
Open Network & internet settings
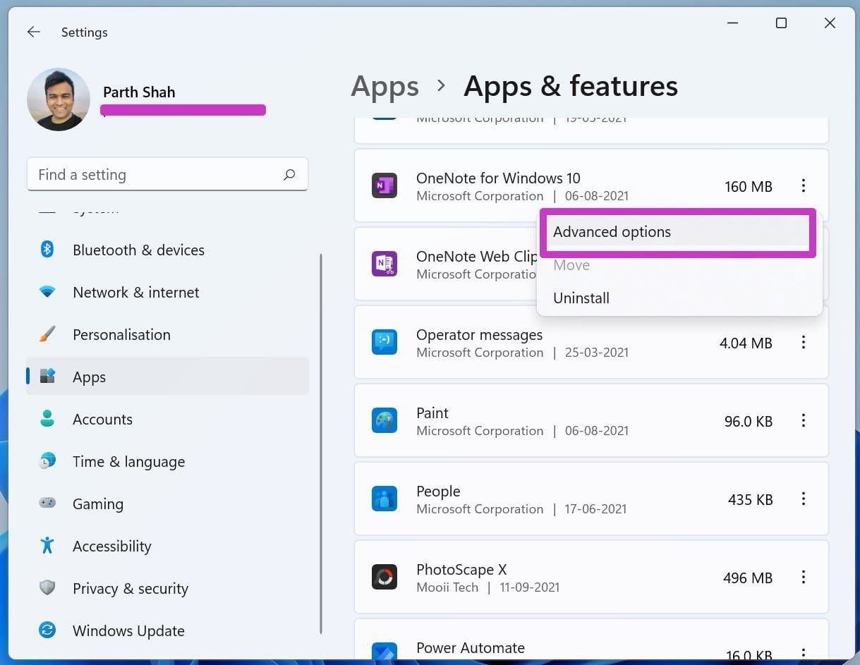(x=167, y=292)
